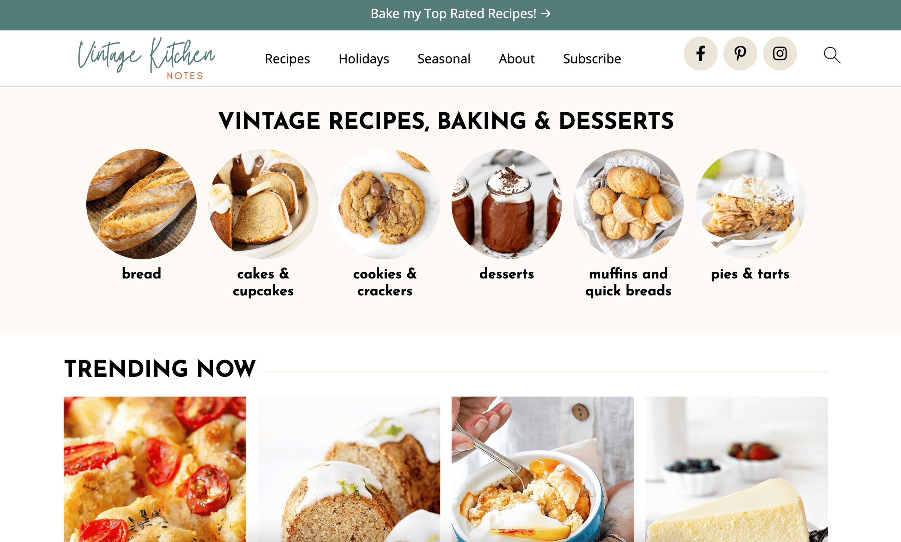Open the Pinterest social icon
Viewport: 901px width, 542px height.
click(x=740, y=53)
